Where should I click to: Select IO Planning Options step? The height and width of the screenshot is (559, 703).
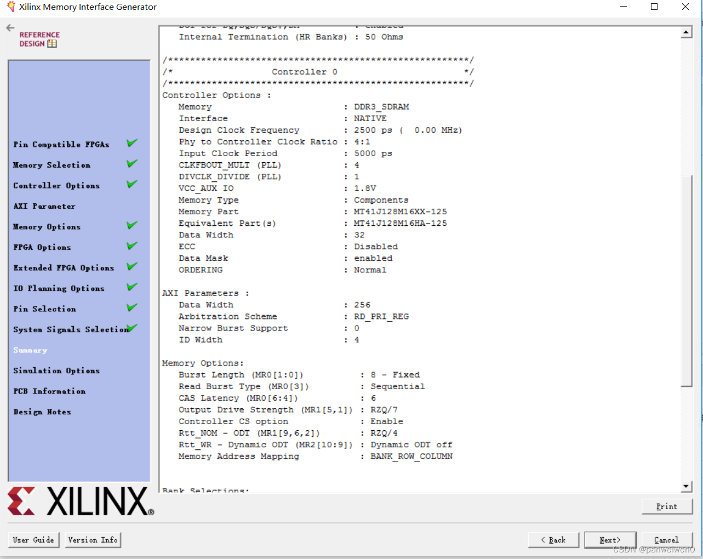pos(59,288)
